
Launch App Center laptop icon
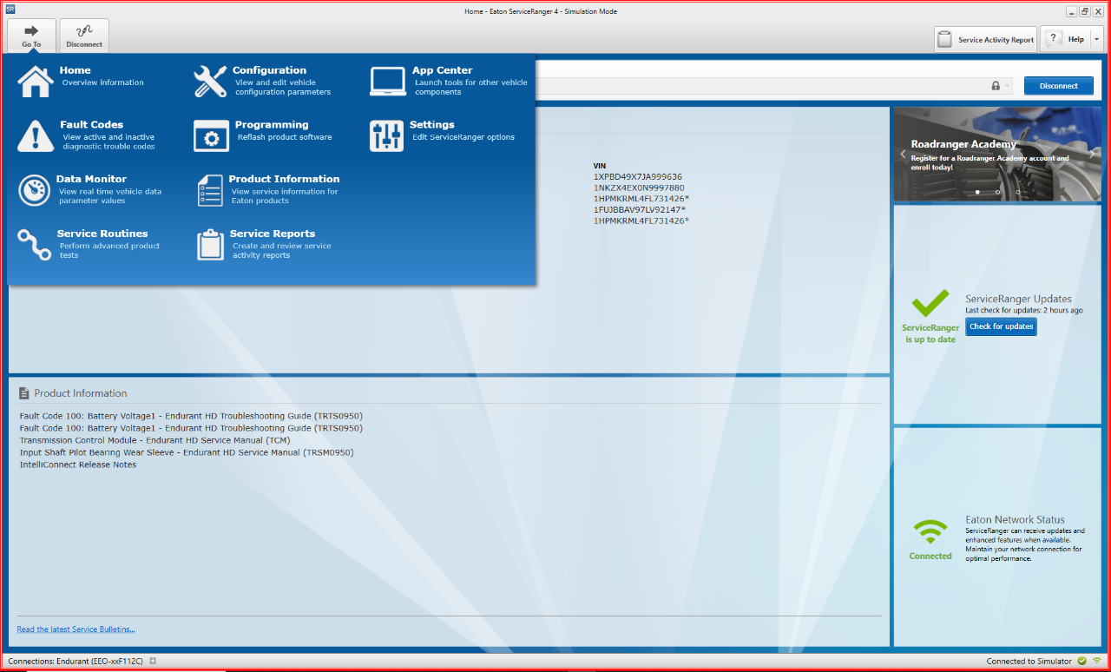coord(387,81)
